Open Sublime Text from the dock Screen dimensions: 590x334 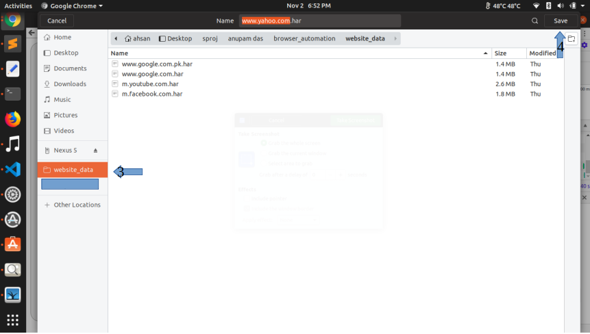12,44
